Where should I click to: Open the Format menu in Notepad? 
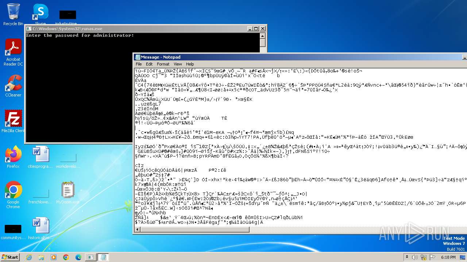[163, 64]
